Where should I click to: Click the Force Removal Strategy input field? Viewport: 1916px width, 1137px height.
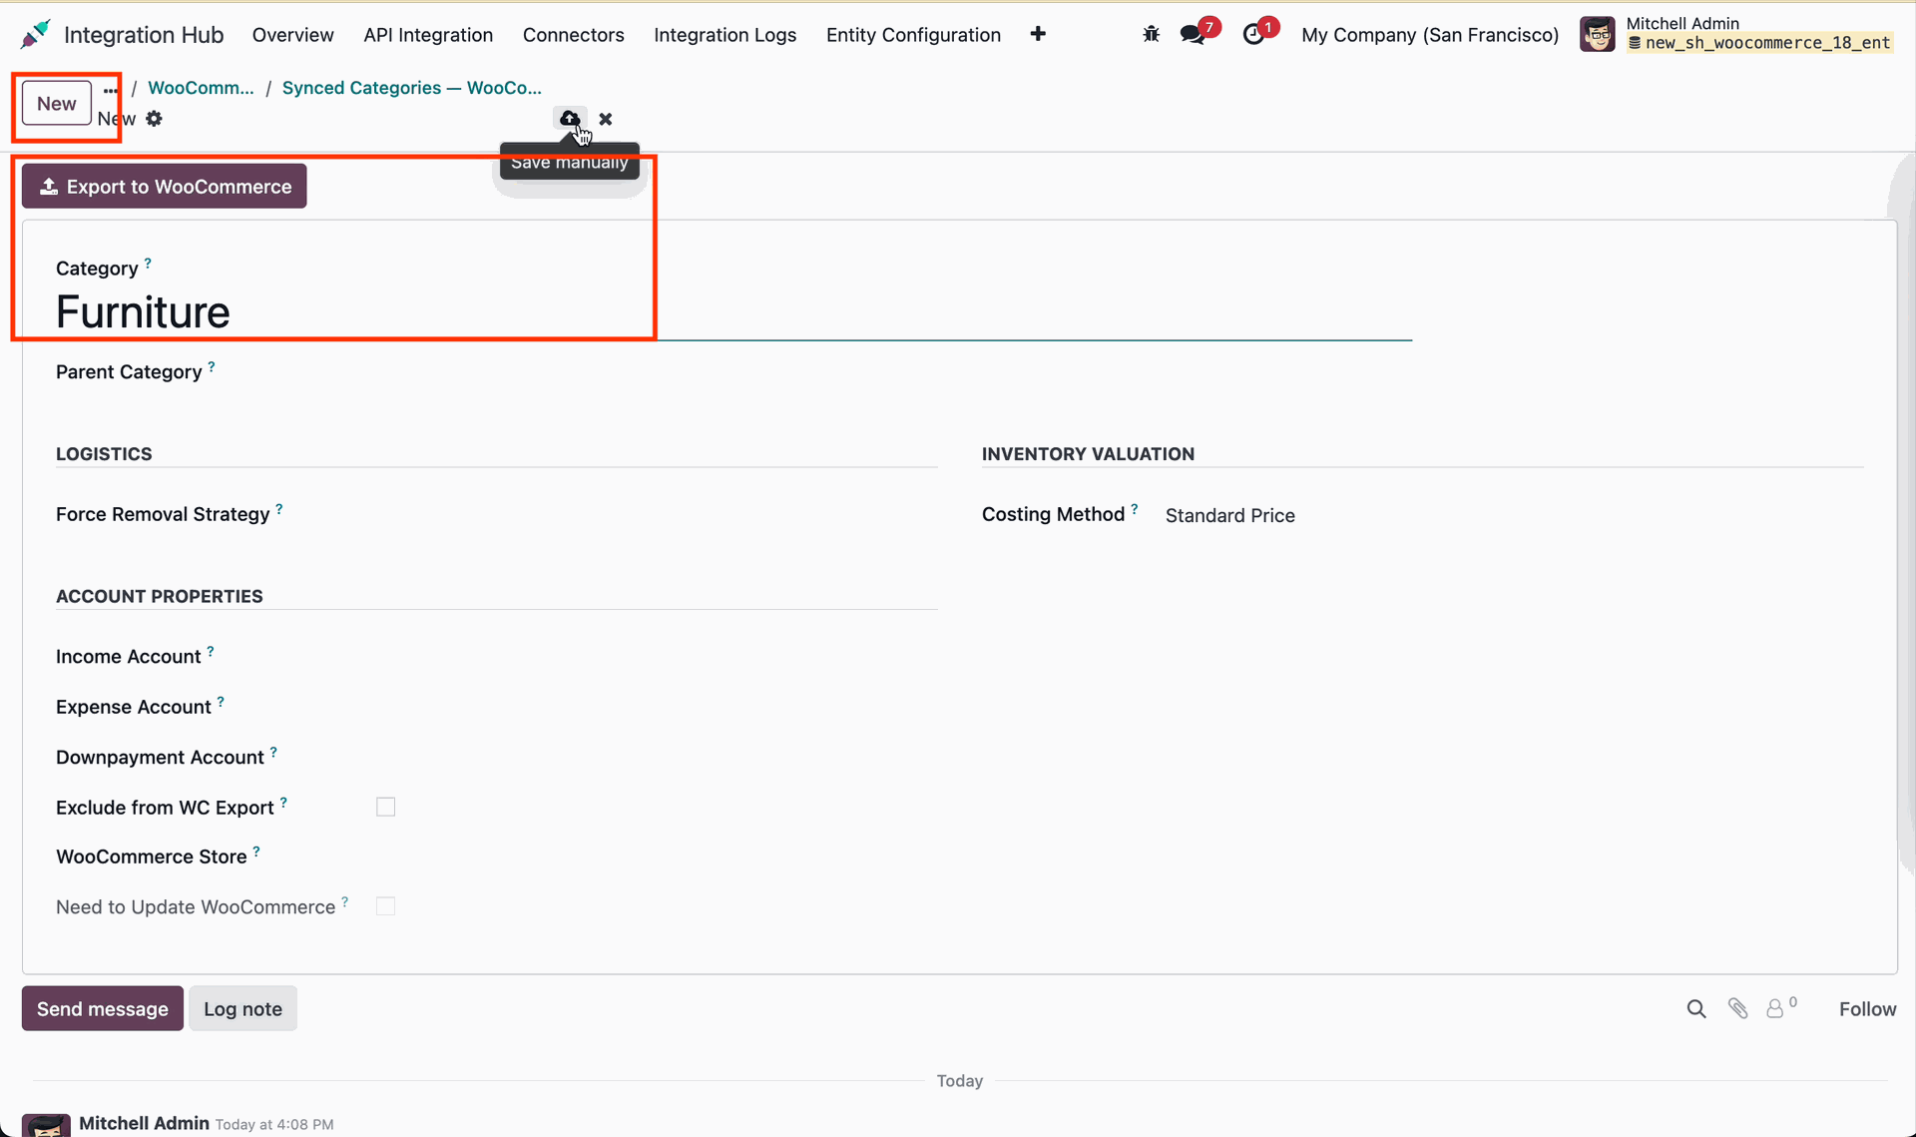pos(659,515)
